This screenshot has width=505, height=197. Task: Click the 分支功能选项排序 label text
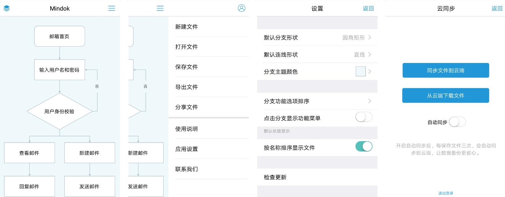(x=287, y=101)
